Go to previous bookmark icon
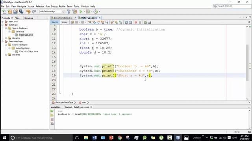Viewport: 252px width, 141px height. click(112, 22)
